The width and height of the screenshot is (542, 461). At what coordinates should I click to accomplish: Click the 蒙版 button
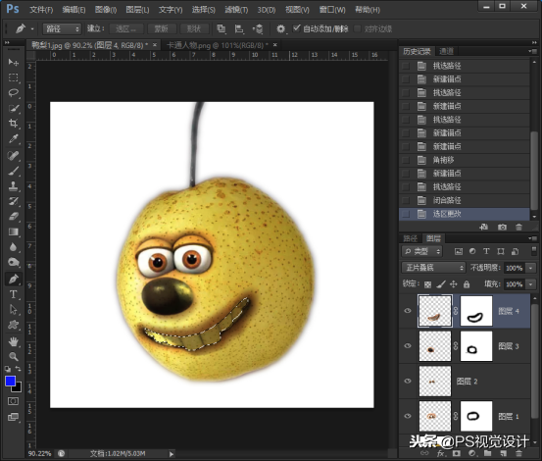point(161,28)
